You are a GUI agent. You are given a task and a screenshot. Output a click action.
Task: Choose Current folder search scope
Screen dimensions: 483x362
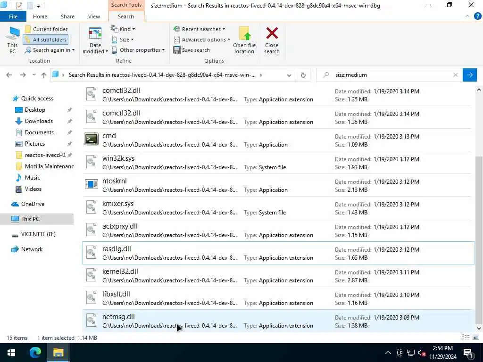pyautogui.click(x=46, y=29)
